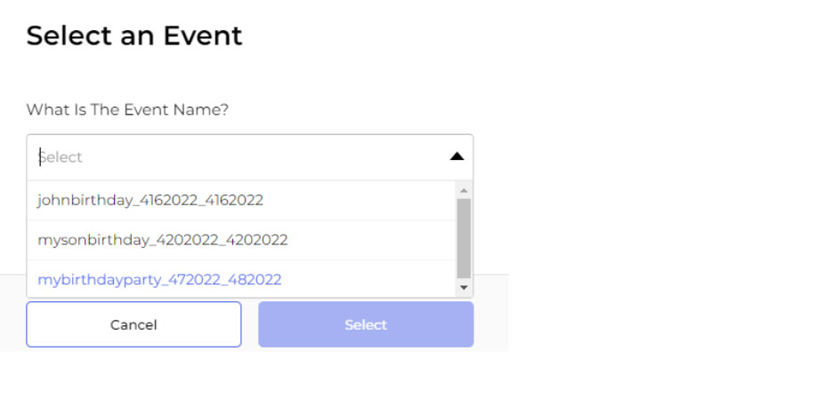Click the scrollbar up arrow in event list

pyautogui.click(x=464, y=189)
